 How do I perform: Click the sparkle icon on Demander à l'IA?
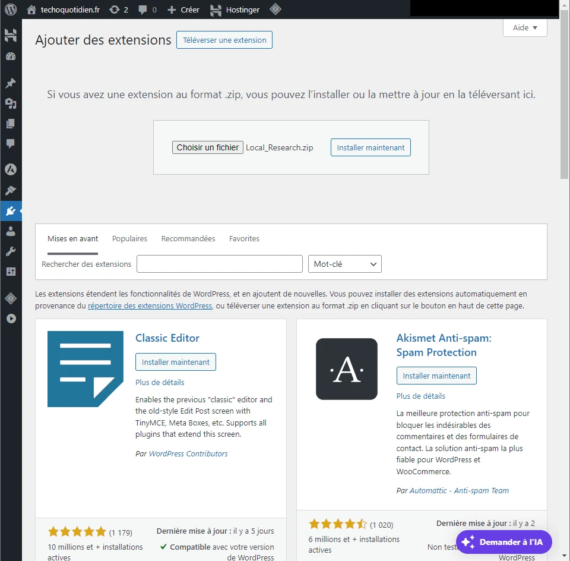point(468,542)
